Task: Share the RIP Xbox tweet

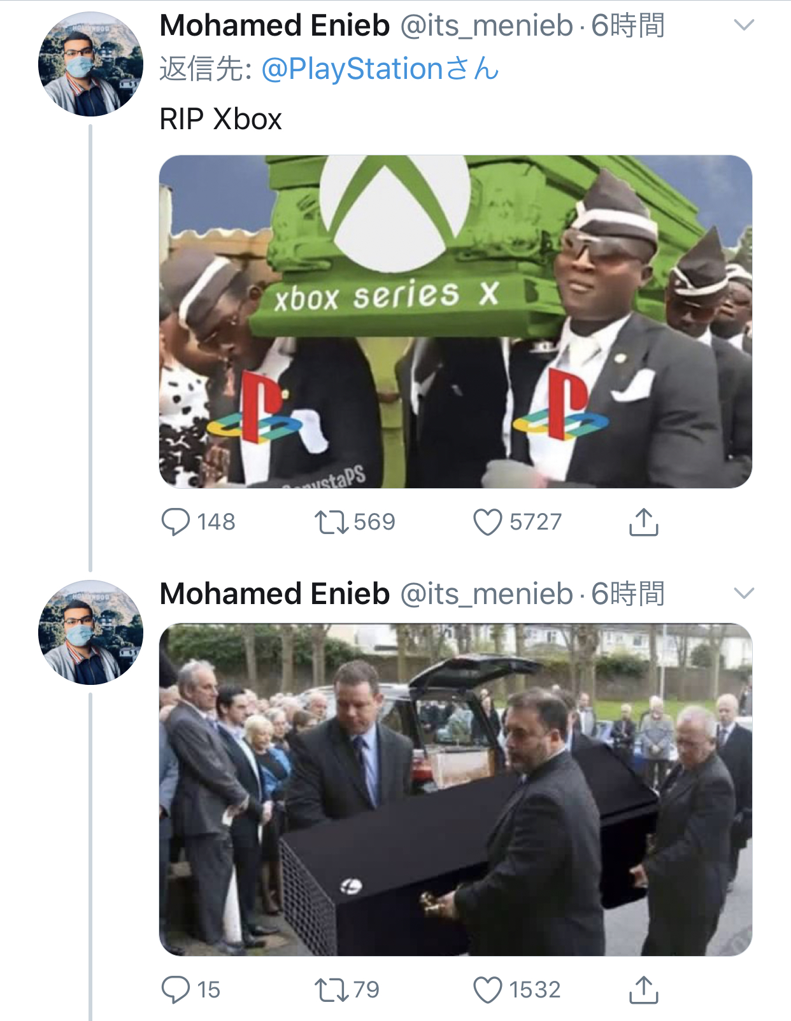Action: (x=643, y=522)
